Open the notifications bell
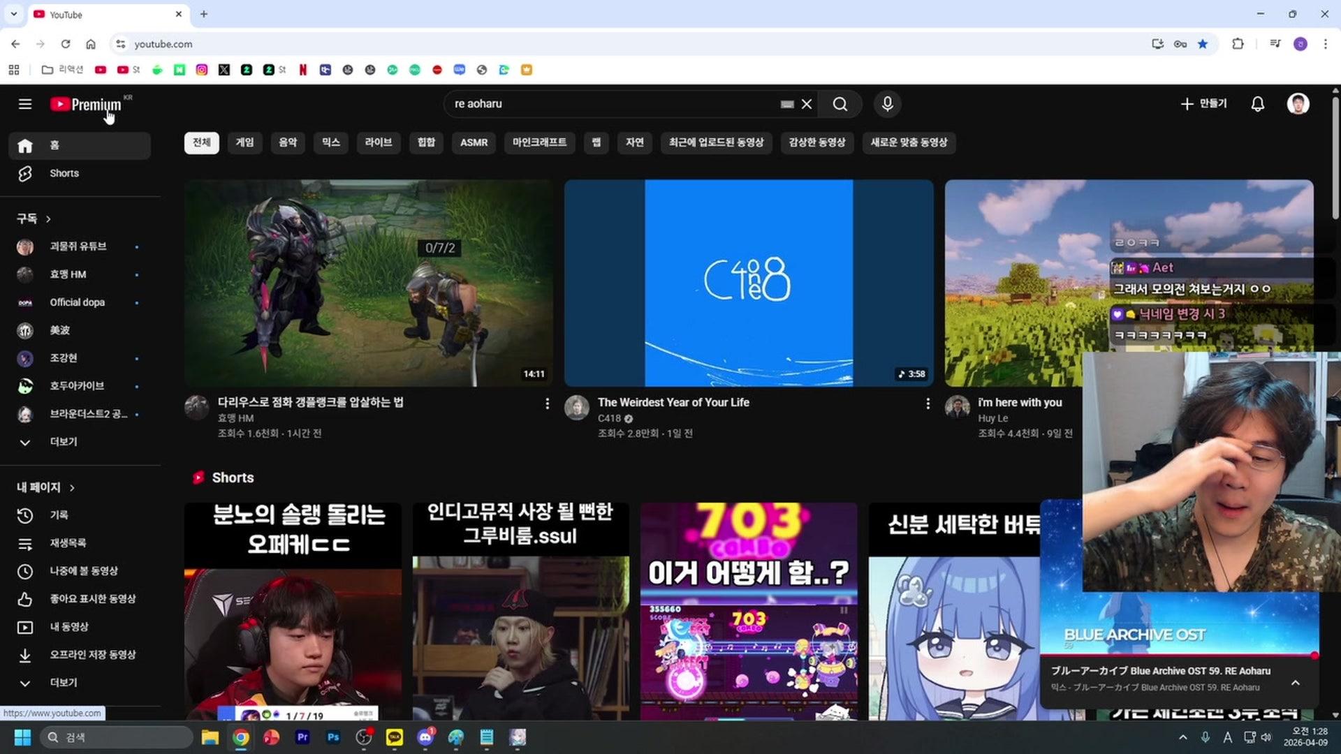 click(x=1258, y=103)
